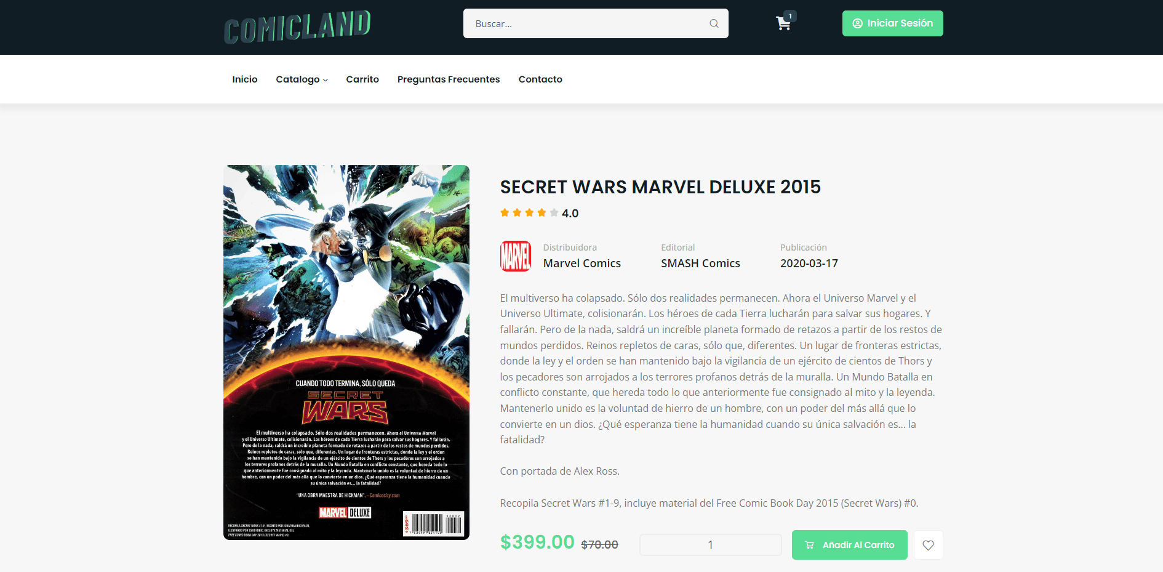Viewport: 1163px width, 572px height.
Task: Click the fifth gray rating star
Action: (x=554, y=212)
